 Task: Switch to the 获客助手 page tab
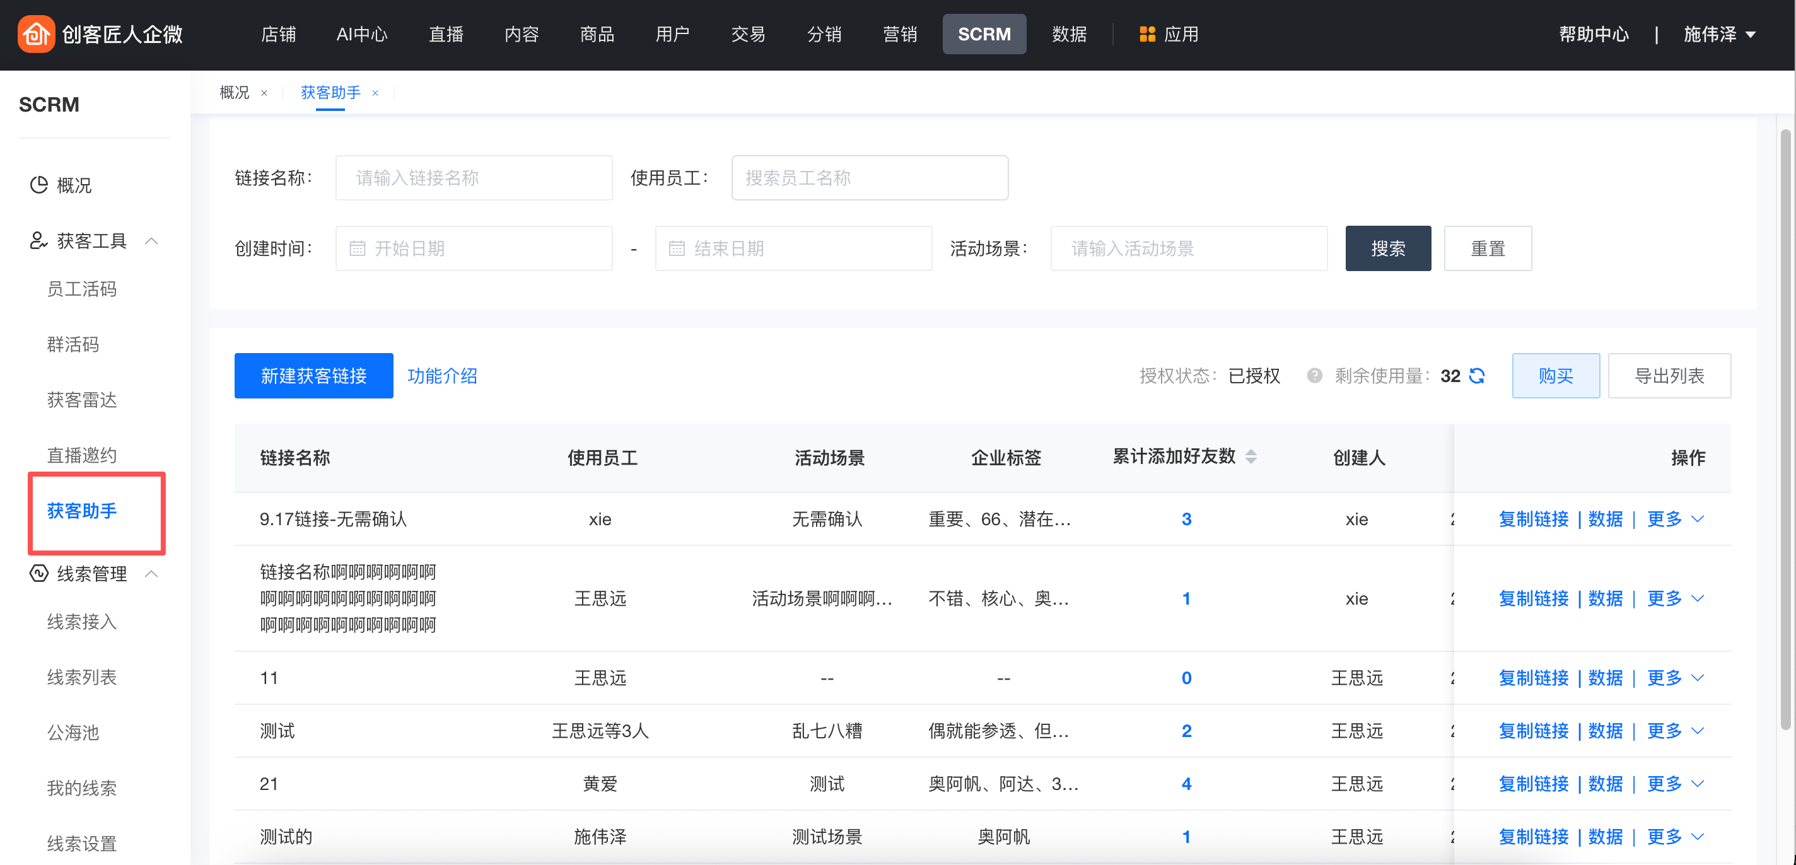click(330, 93)
